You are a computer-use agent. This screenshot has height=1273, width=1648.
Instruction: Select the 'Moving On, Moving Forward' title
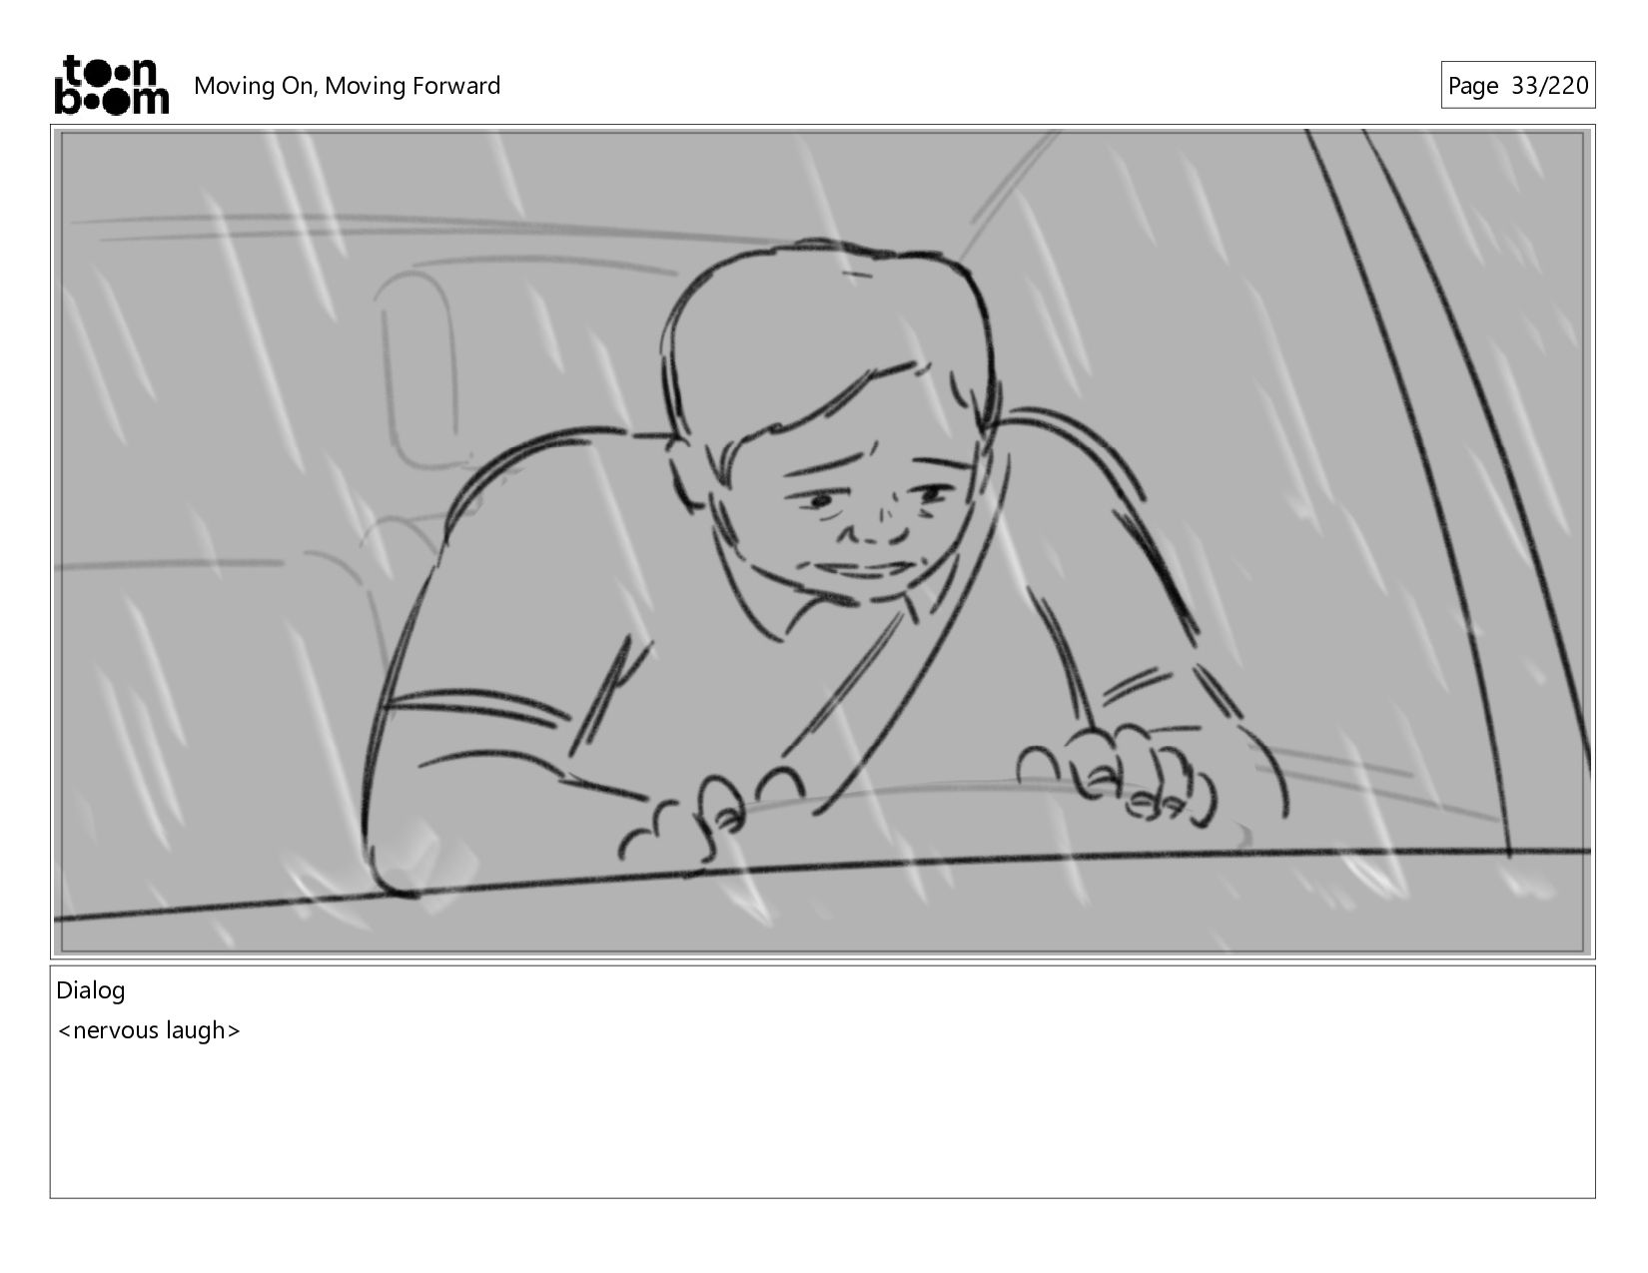pyautogui.click(x=347, y=86)
